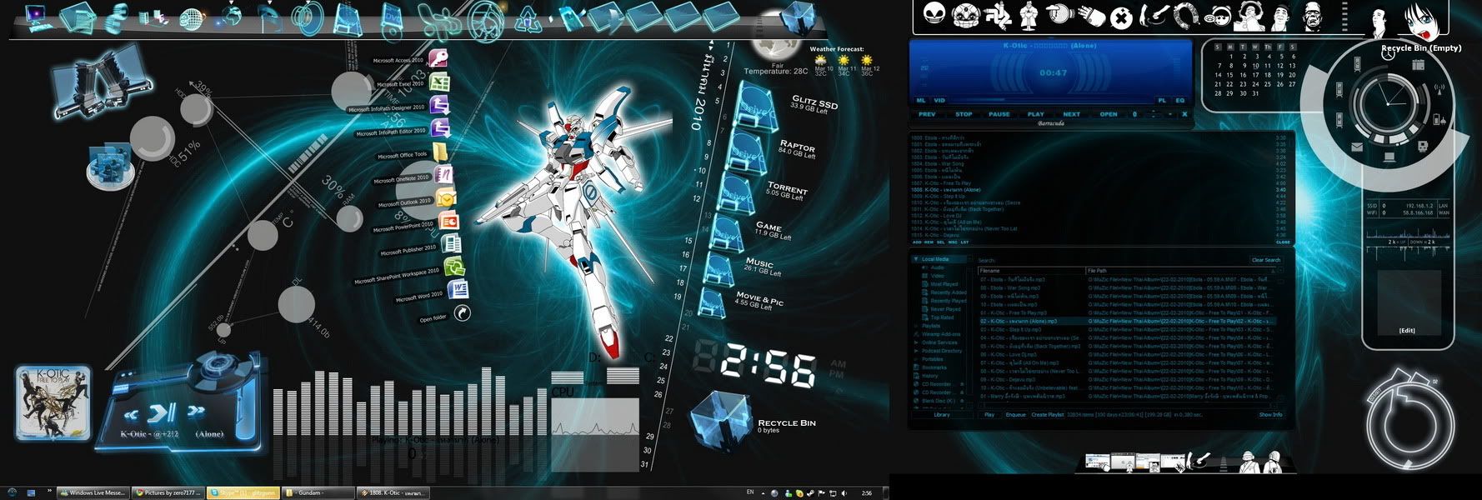This screenshot has height=500, width=1482.
Task: Open the Glitz SSD drive icon
Action: tap(754, 107)
